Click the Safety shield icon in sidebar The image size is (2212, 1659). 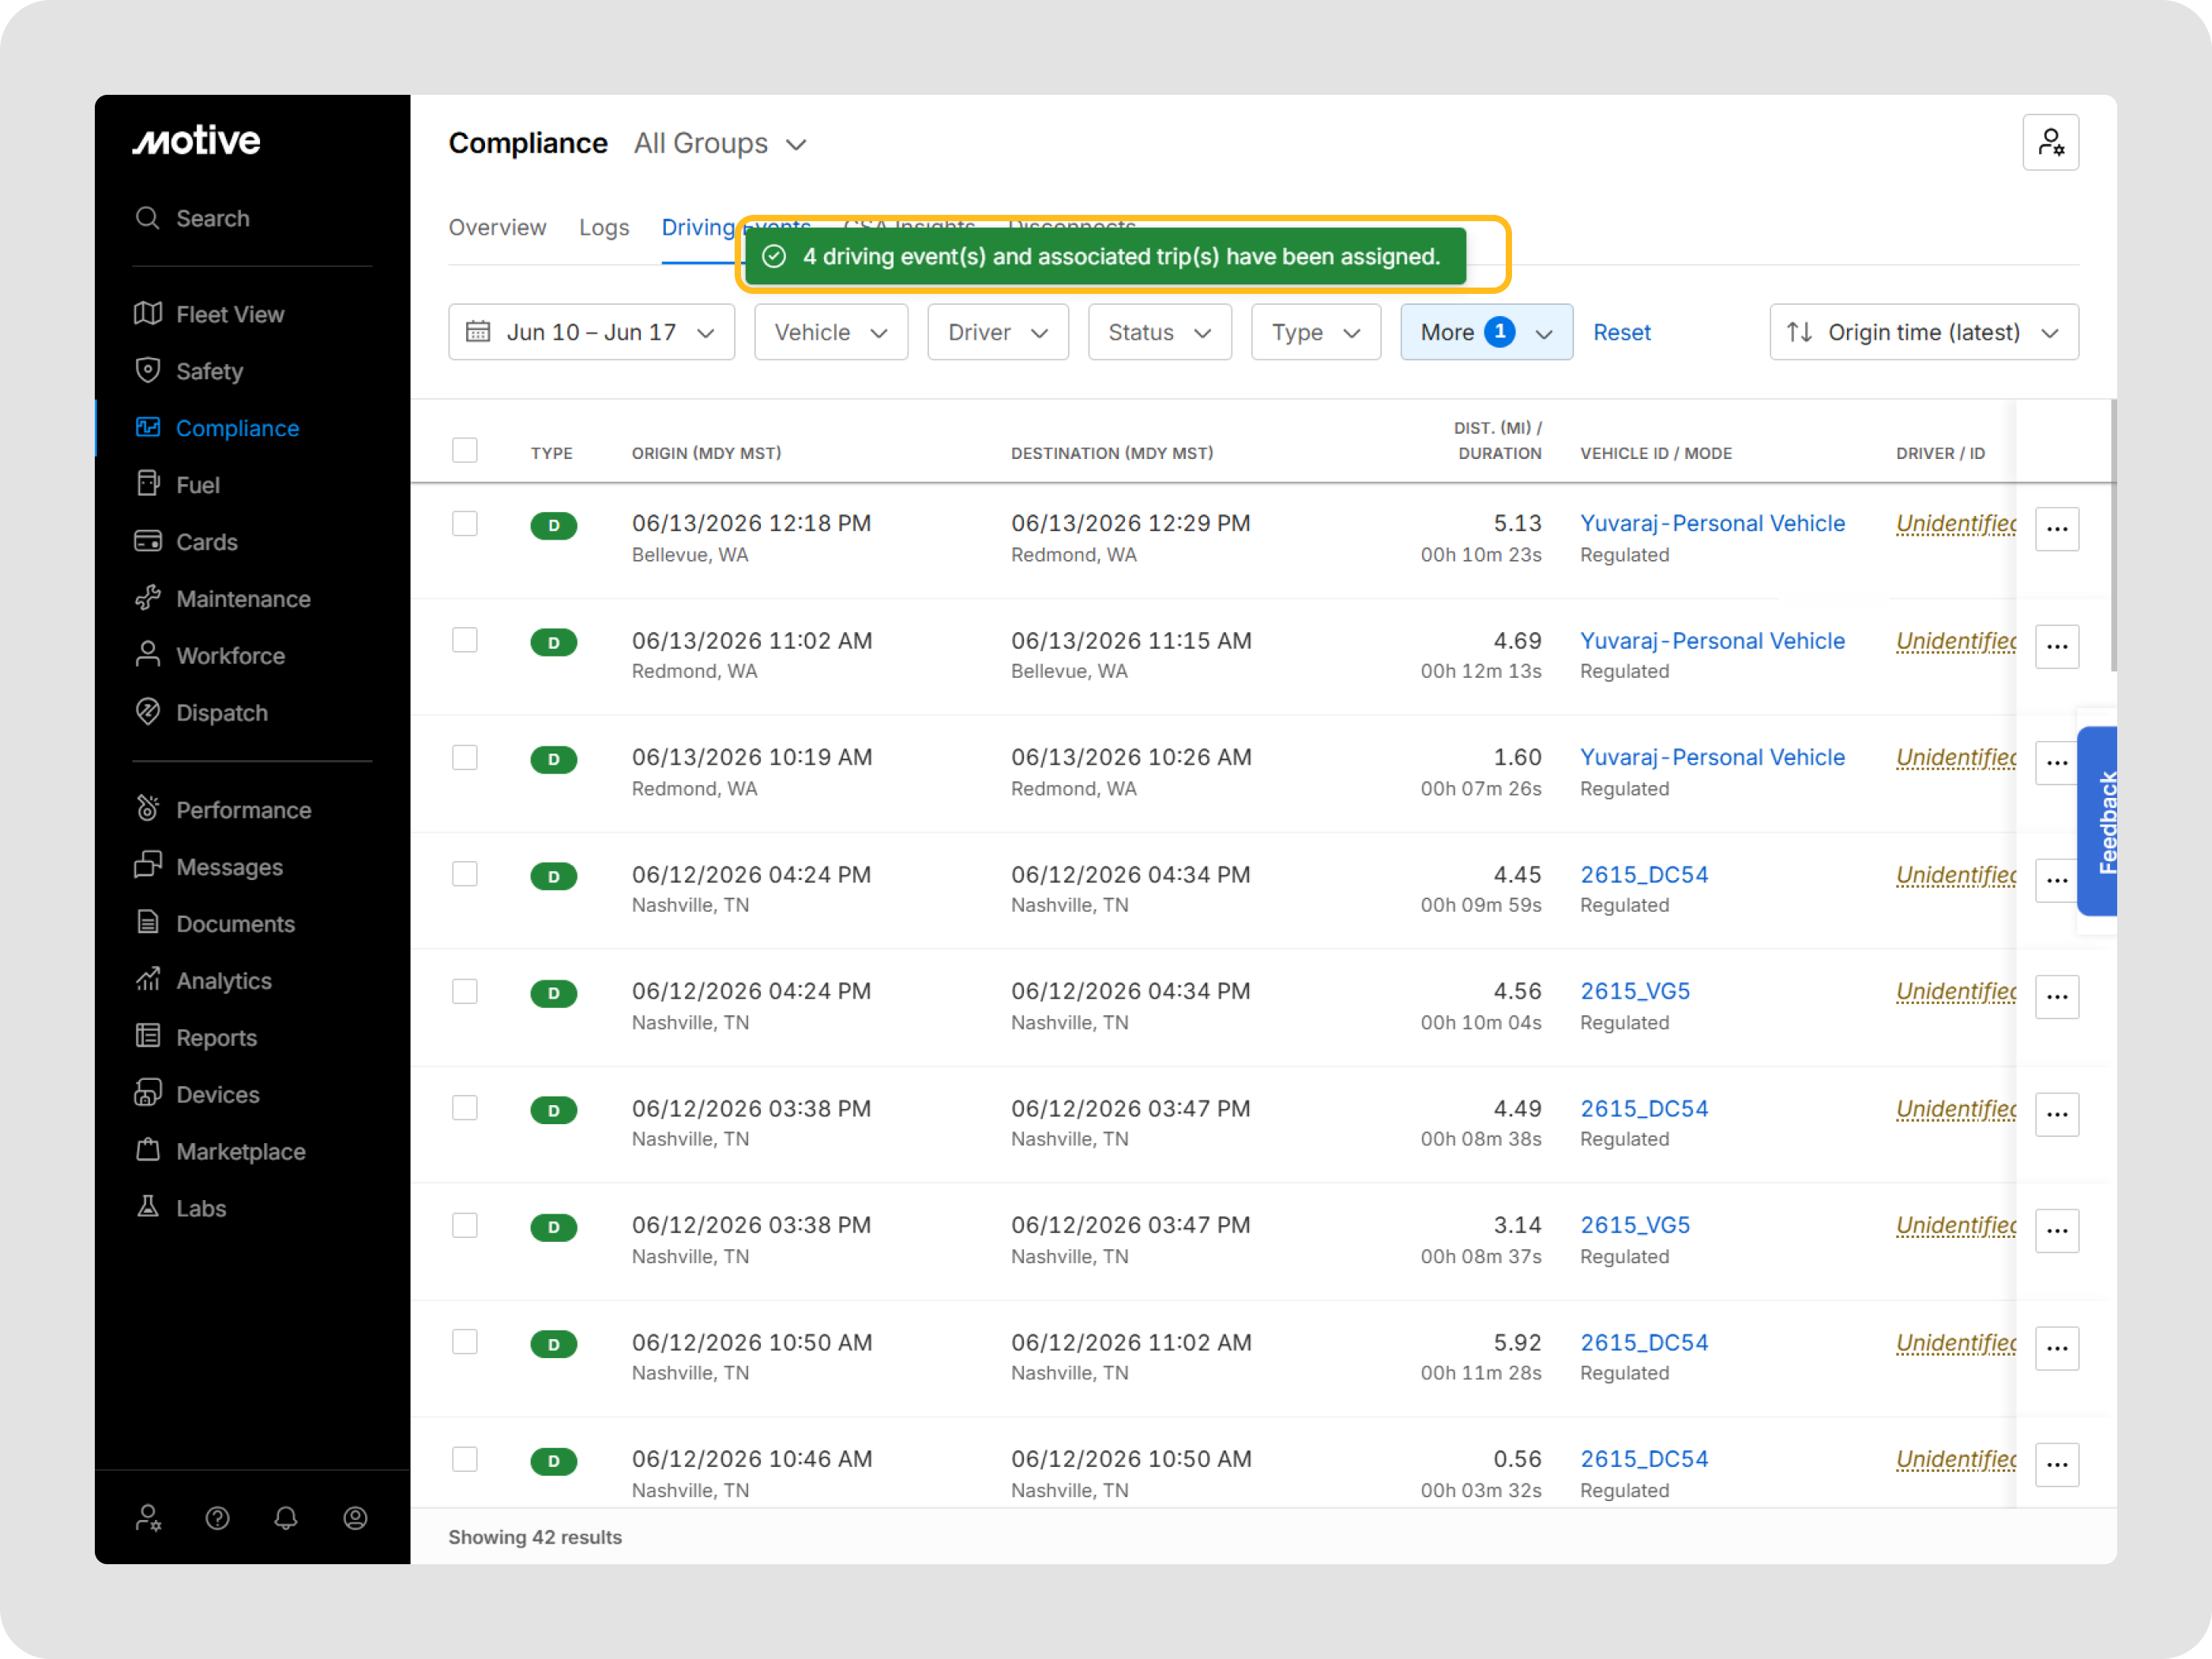coord(148,371)
